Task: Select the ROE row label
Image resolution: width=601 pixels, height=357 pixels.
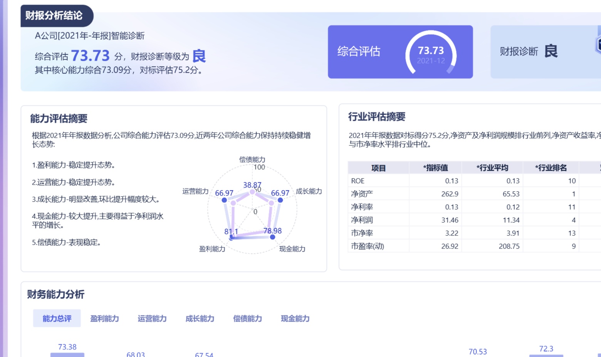Action: coord(358,181)
